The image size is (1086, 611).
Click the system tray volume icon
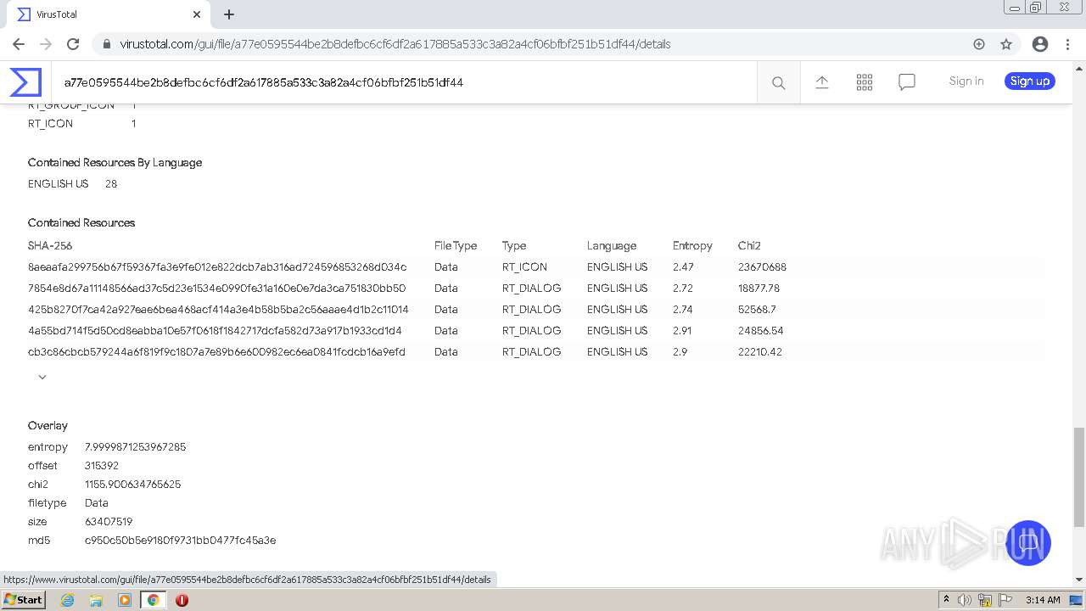click(965, 600)
